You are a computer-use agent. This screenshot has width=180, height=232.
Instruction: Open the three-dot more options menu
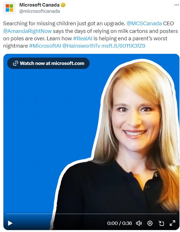click(176, 5)
